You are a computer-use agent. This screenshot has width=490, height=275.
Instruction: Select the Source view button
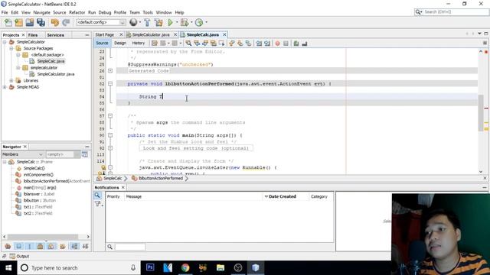(x=102, y=43)
